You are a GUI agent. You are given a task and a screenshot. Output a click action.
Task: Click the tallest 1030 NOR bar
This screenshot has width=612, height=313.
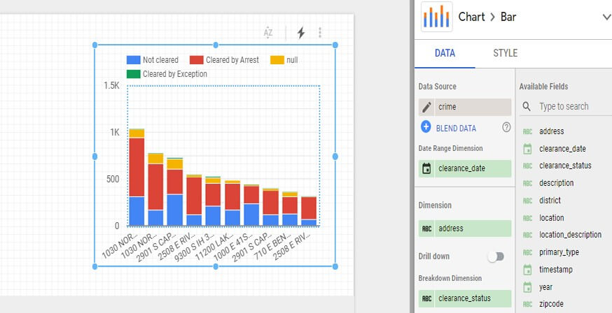(x=137, y=177)
